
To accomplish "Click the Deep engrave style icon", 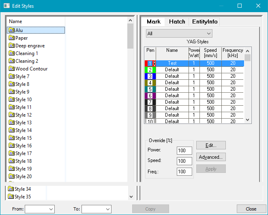I will tap(12, 46).
